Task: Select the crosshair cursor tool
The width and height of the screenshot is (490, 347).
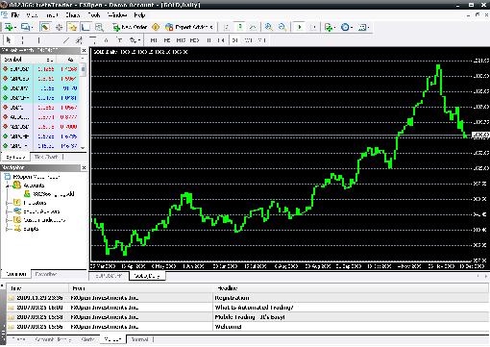Action: tap(22, 40)
